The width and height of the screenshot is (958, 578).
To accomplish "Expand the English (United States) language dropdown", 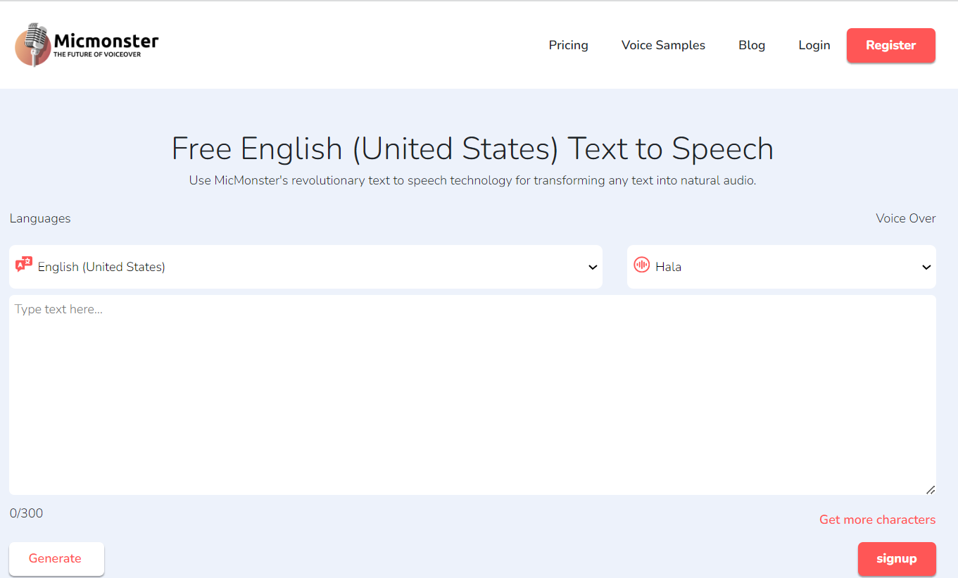I will pos(305,267).
